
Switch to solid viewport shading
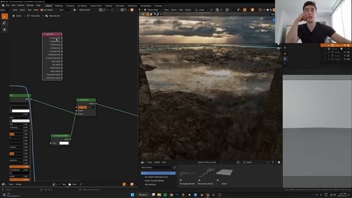(268, 10)
